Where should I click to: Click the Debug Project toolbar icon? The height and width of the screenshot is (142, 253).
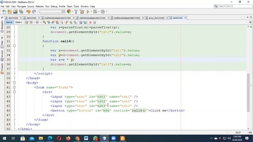coord(95,11)
